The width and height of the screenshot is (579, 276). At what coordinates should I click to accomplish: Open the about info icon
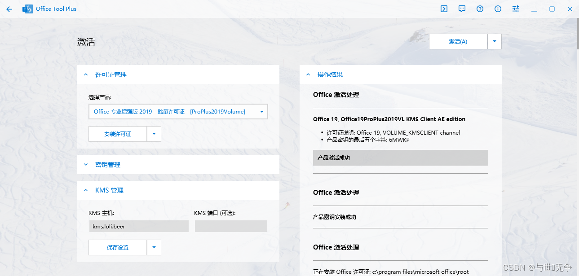pyautogui.click(x=498, y=9)
